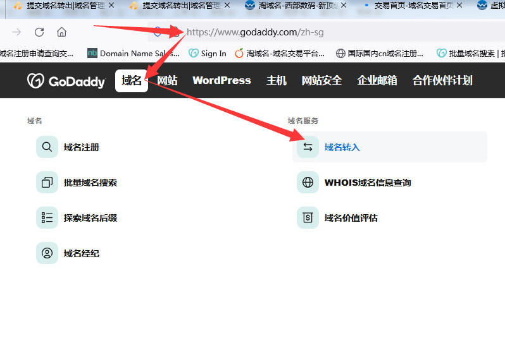The height and width of the screenshot is (362, 505).
Task: Open the 批量域名搜索 bookmark
Action: pyautogui.click(x=471, y=53)
